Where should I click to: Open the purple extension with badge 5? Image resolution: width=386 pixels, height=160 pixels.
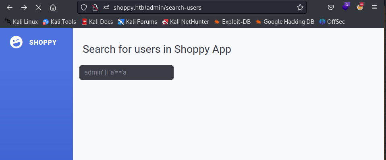pos(346,6)
